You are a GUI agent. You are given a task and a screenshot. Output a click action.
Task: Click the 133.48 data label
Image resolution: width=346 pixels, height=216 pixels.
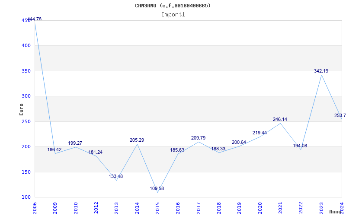[x=115, y=177]
